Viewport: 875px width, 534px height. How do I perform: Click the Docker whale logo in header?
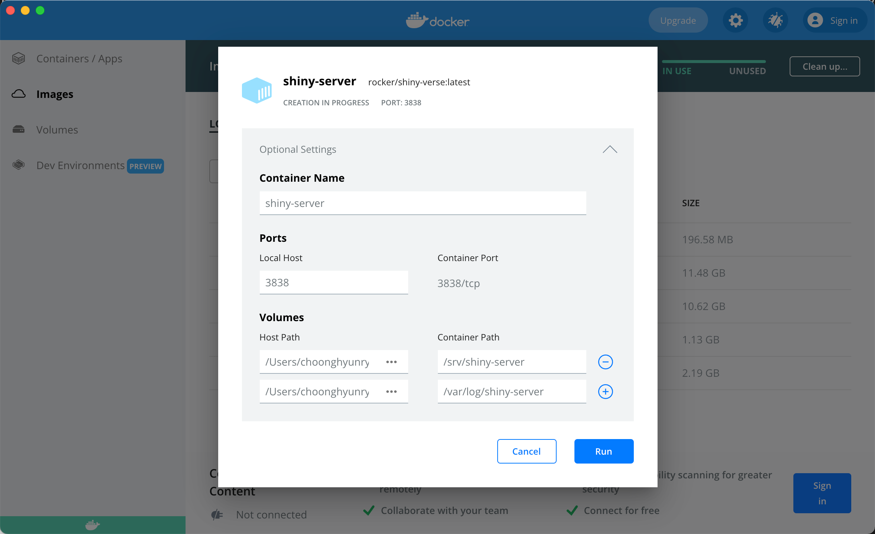pos(437,21)
